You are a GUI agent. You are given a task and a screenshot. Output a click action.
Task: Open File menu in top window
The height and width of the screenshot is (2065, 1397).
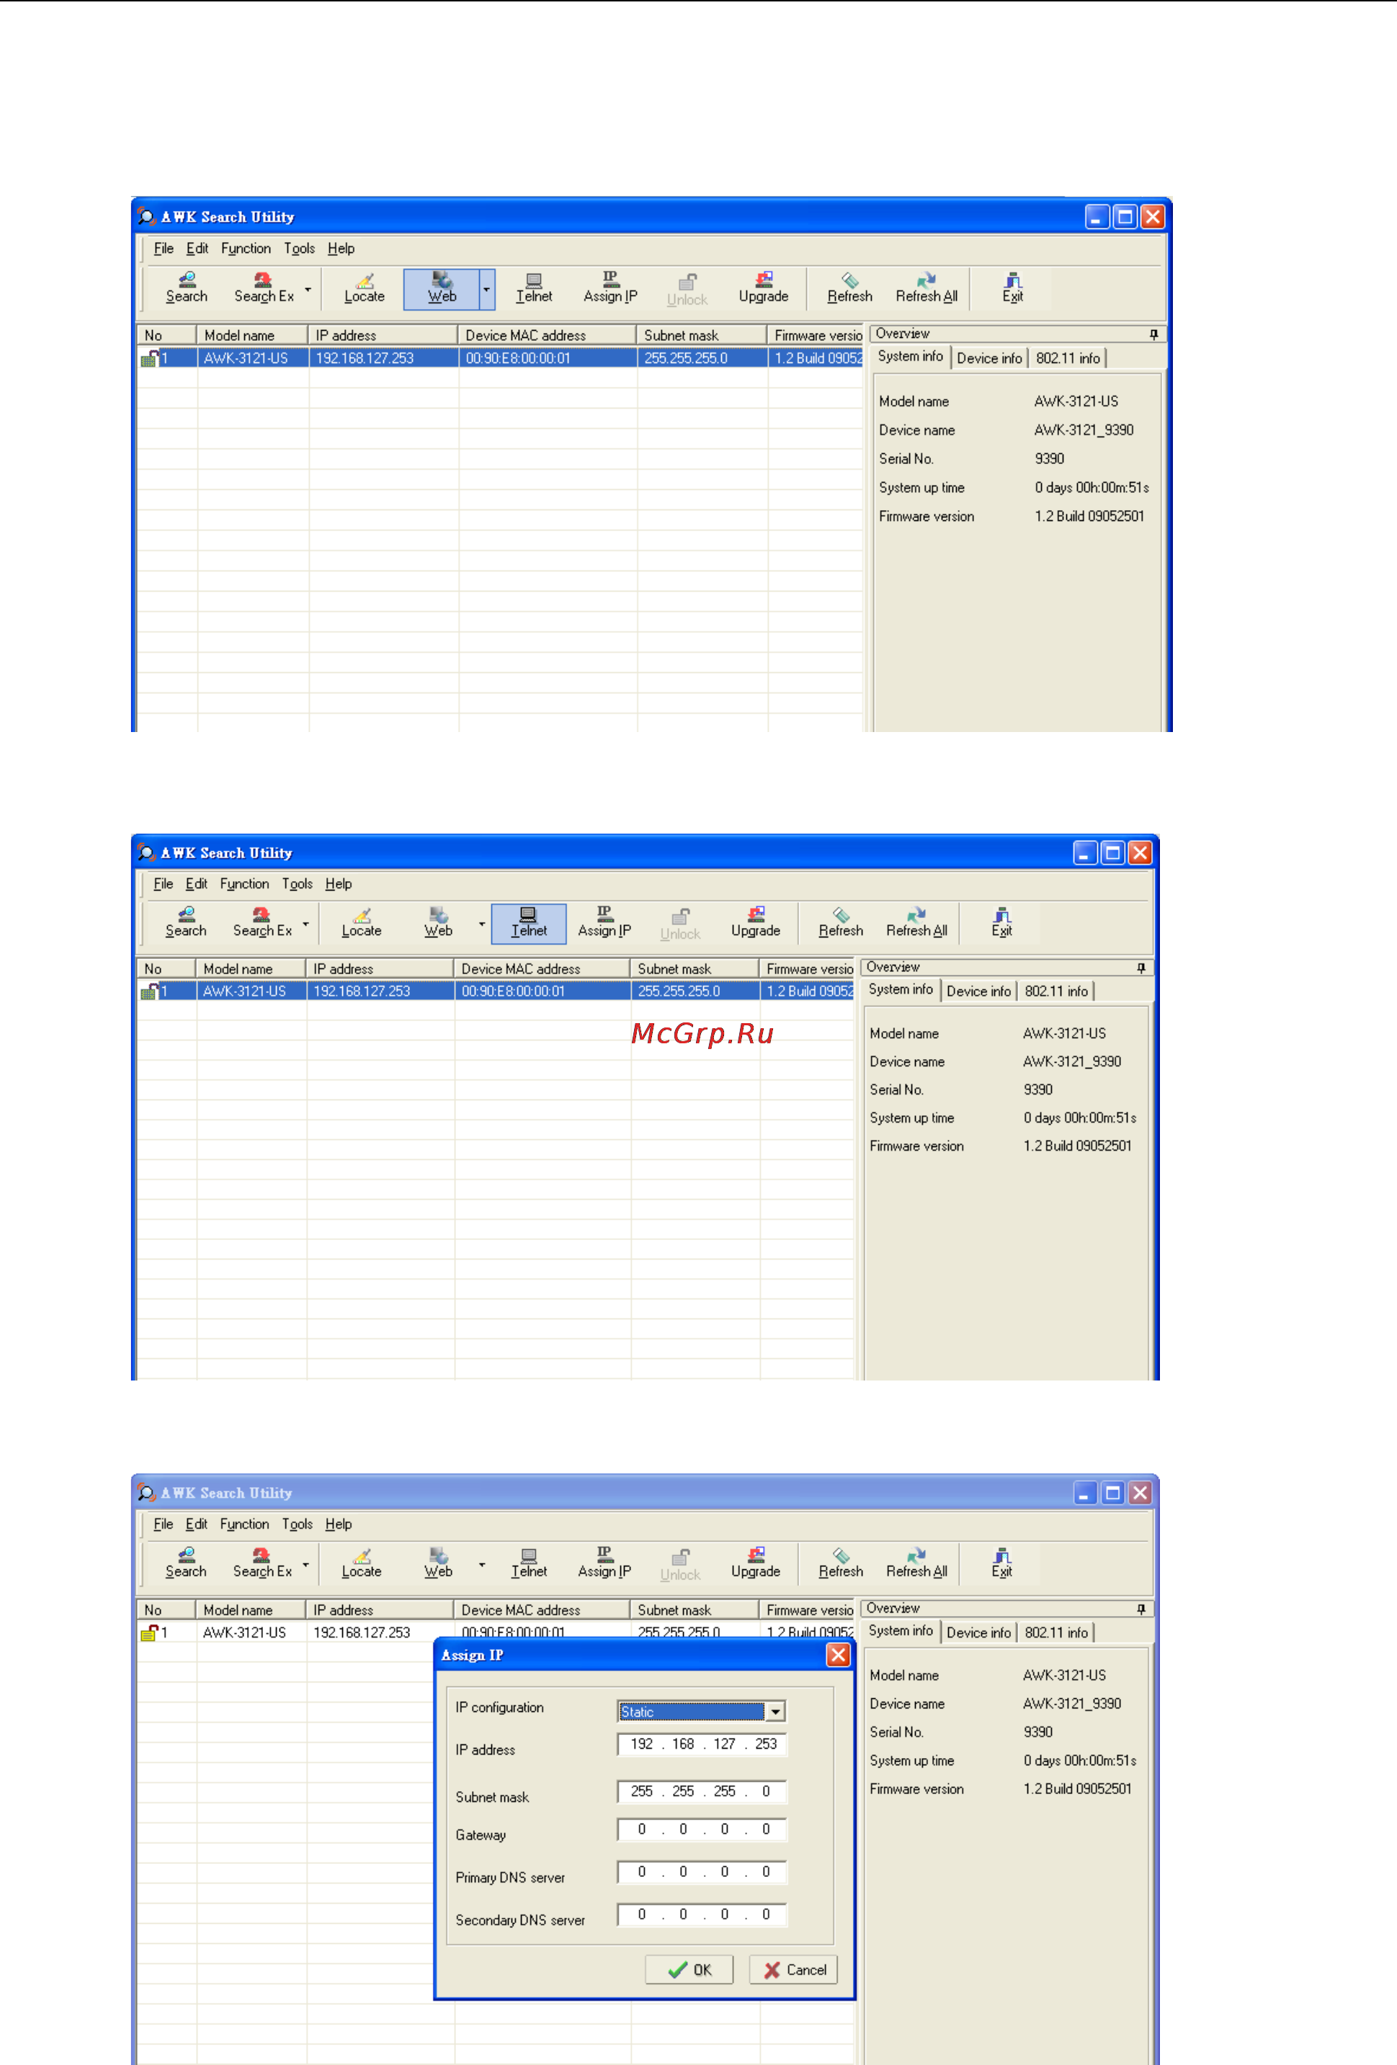[164, 249]
